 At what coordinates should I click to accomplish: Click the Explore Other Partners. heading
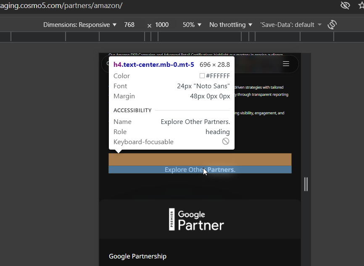point(200,170)
